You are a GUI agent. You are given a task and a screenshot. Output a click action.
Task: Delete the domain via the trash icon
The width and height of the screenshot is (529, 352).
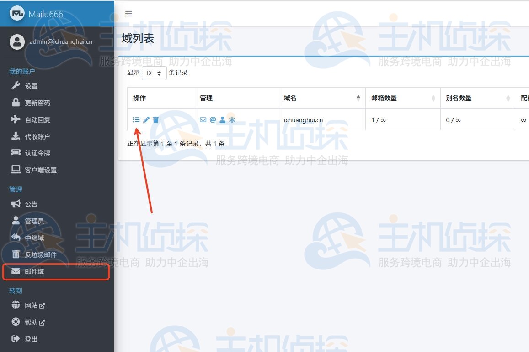(x=156, y=119)
